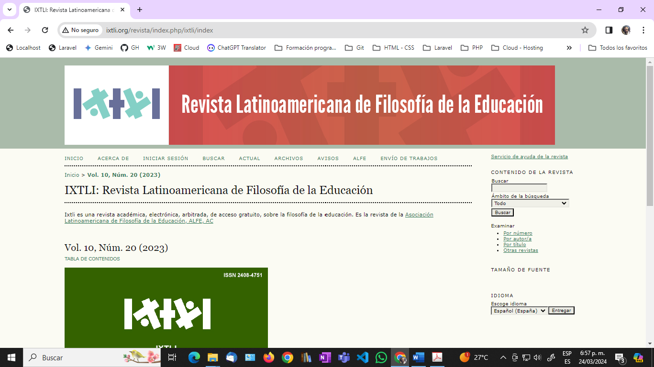Open WhatsApp from the taskbar

point(381,357)
